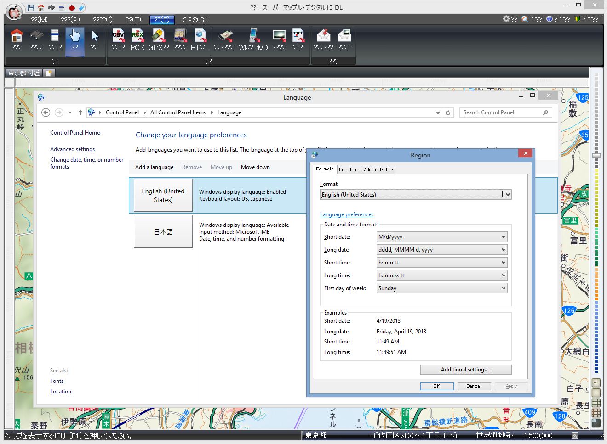
Task: Click the timetable document export icon
Action: pyautogui.click(x=298, y=35)
